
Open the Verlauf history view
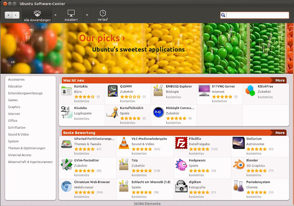point(102,16)
